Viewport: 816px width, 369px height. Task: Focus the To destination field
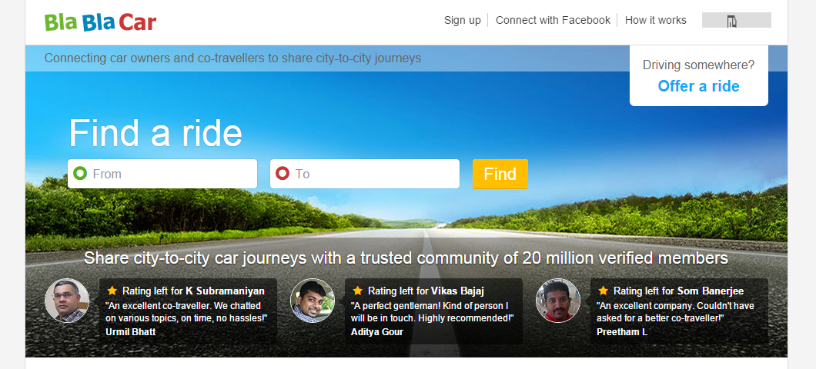[x=365, y=174]
